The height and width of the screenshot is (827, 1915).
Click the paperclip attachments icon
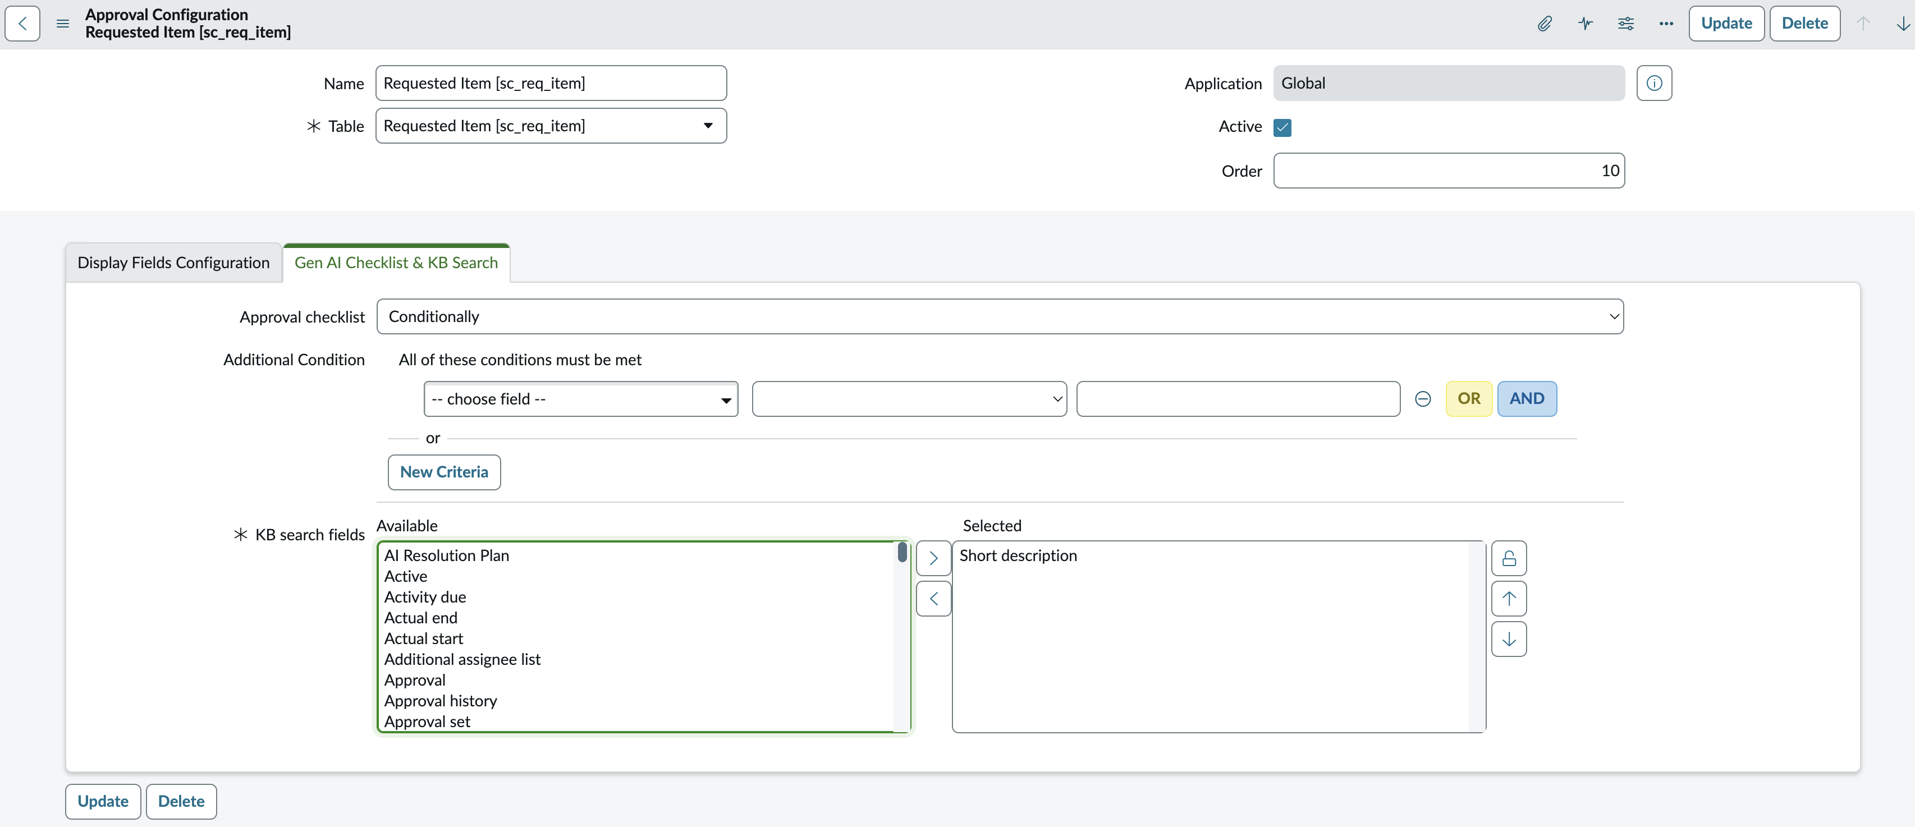pos(1545,24)
